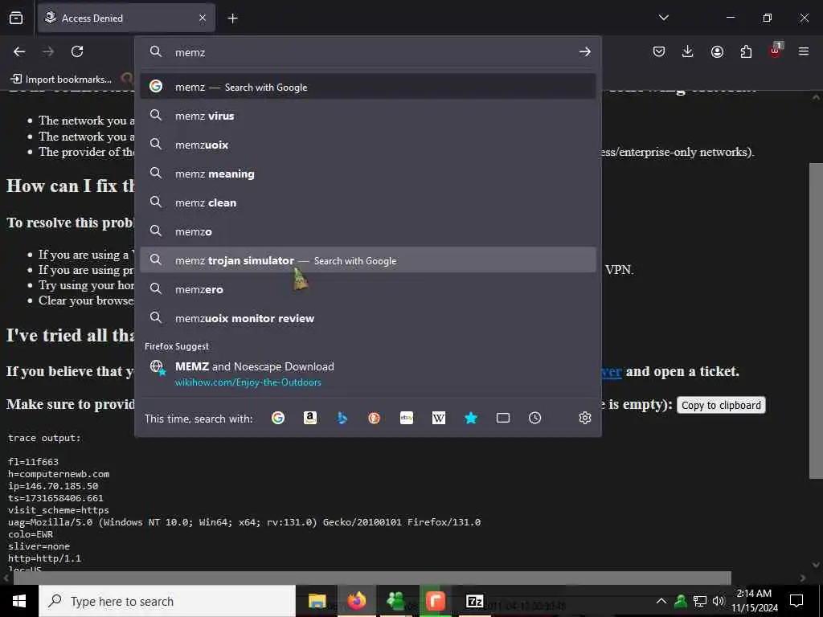Open Save to Pocket icon

tap(659, 51)
